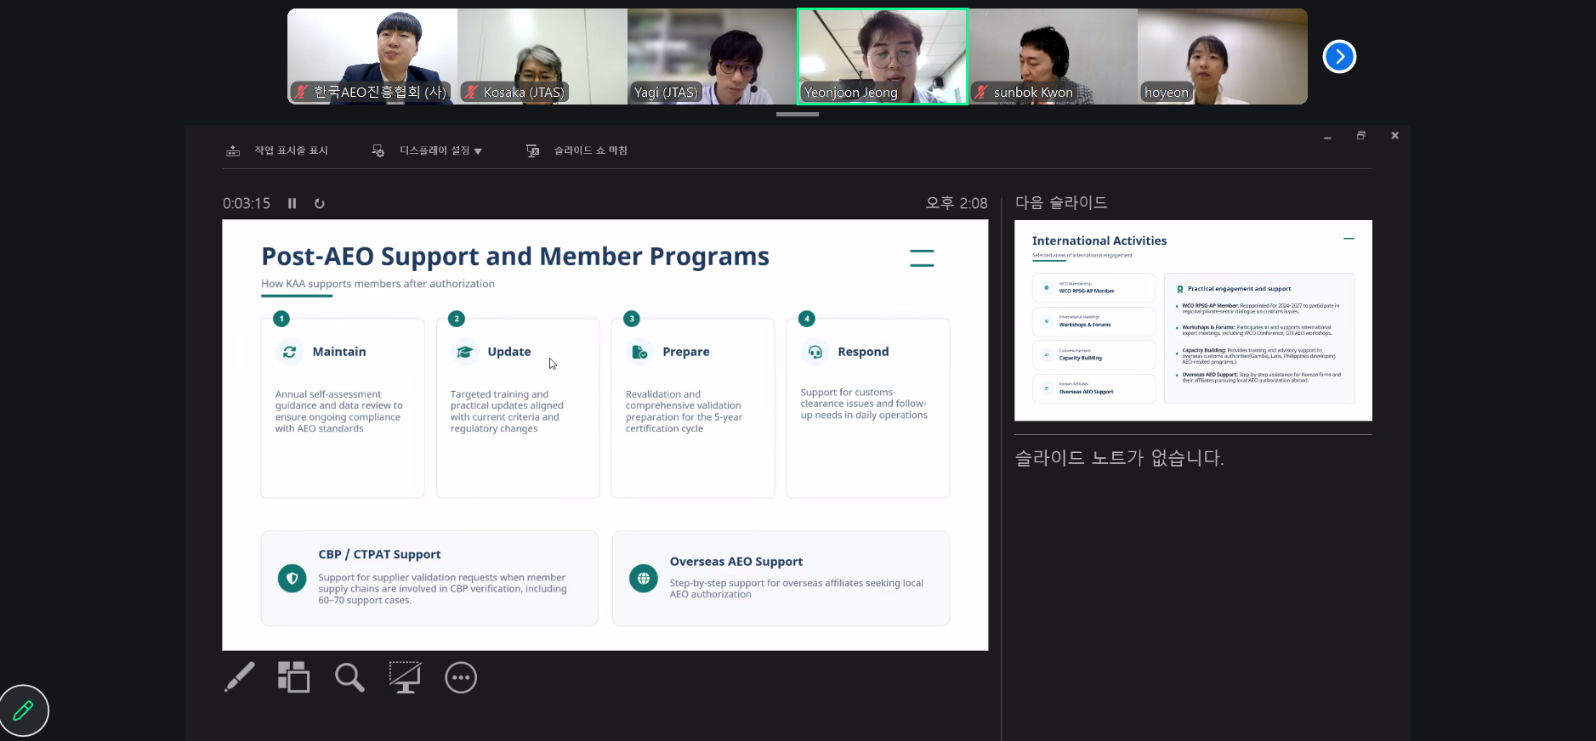Click the 'Maintain' card heading
The width and height of the screenshot is (1596, 741).
click(x=339, y=352)
